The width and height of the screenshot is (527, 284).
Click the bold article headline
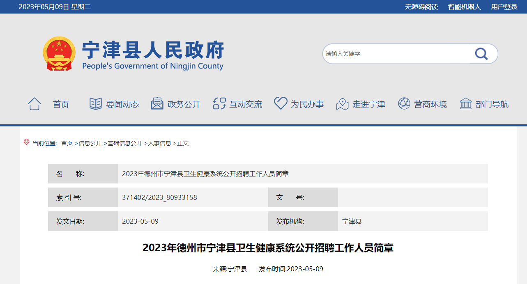(268, 248)
